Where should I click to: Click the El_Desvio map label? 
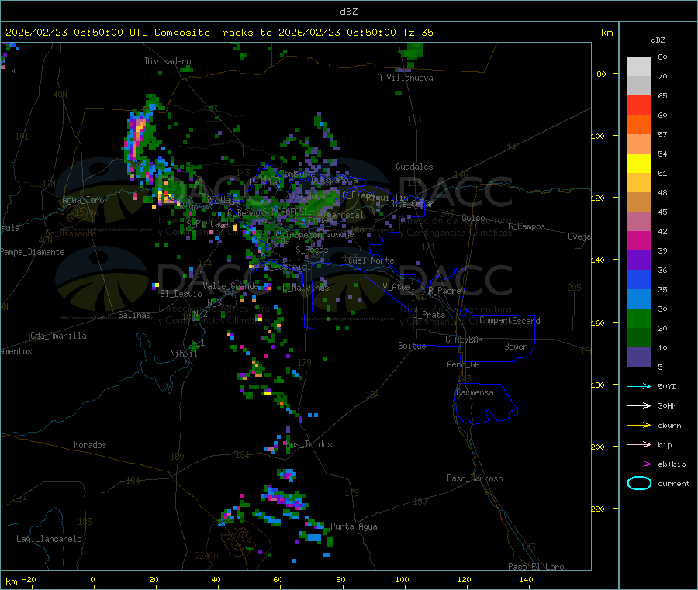pos(181,294)
